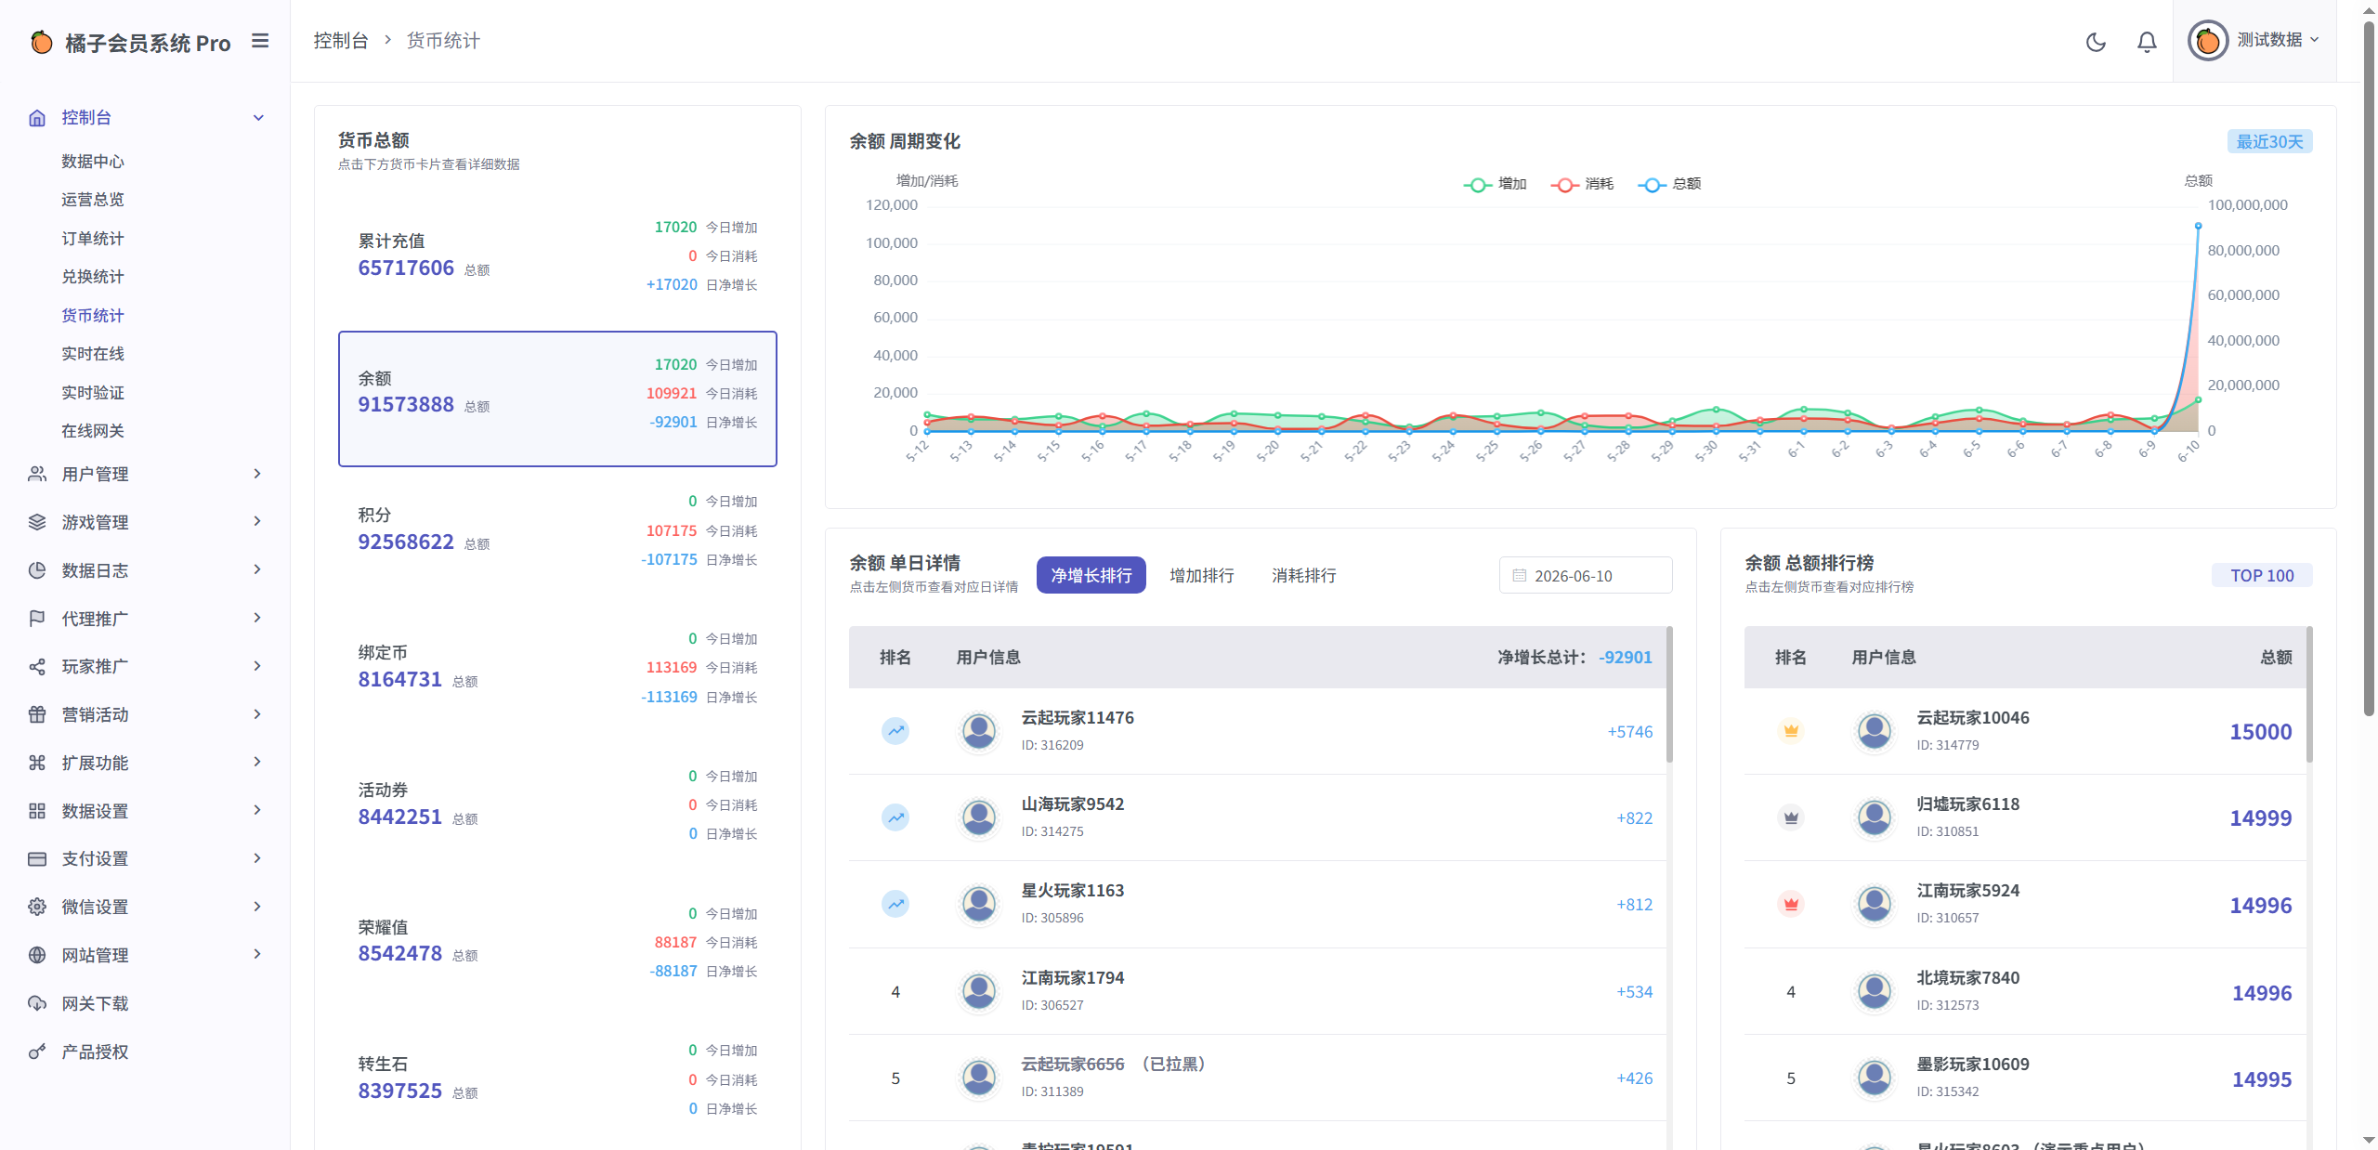Screen dimensions: 2378x1150
Task: Switch to the 消耗排行 tab
Action: coord(1303,575)
